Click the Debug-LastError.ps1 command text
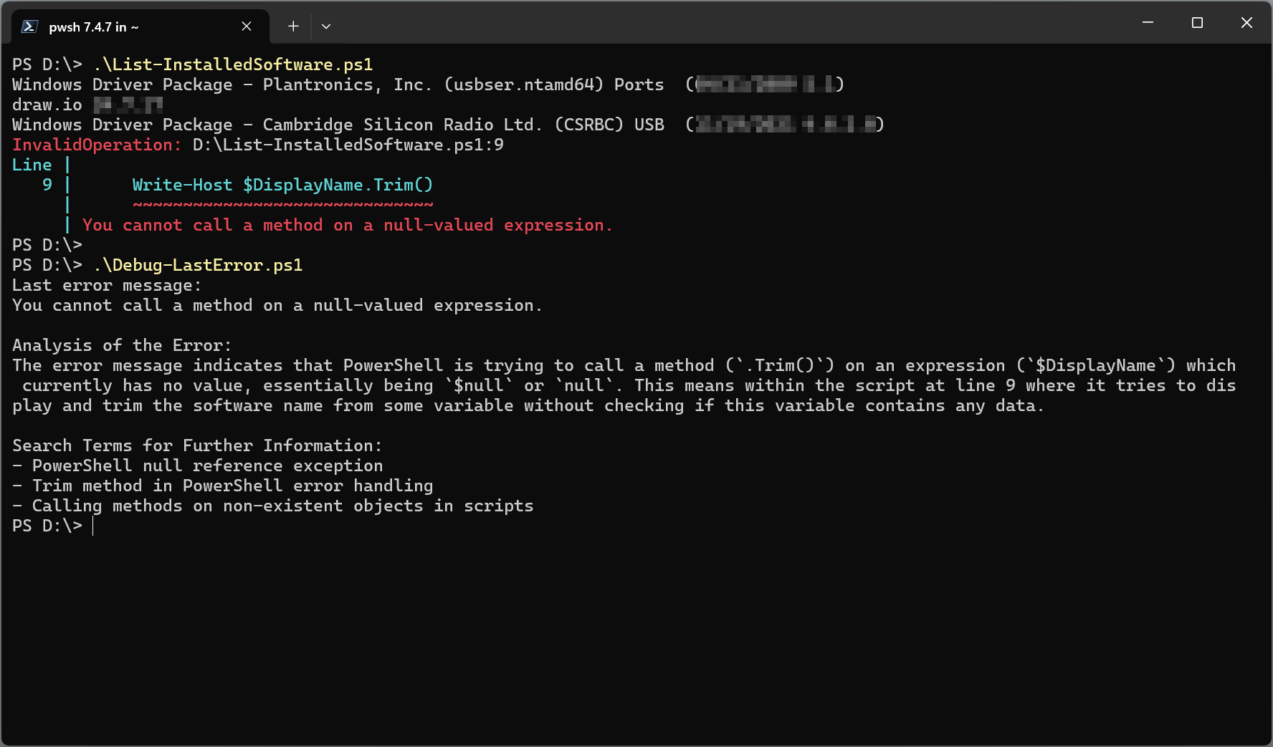 coord(198,265)
